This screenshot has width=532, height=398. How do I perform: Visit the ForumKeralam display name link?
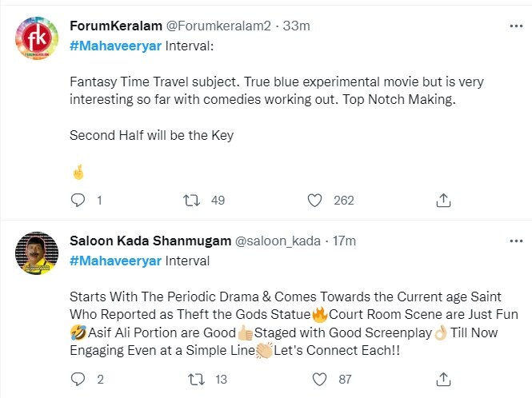115,26
